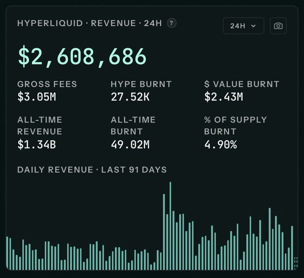
Task: Click the camera screenshot icon
Action: point(278,26)
